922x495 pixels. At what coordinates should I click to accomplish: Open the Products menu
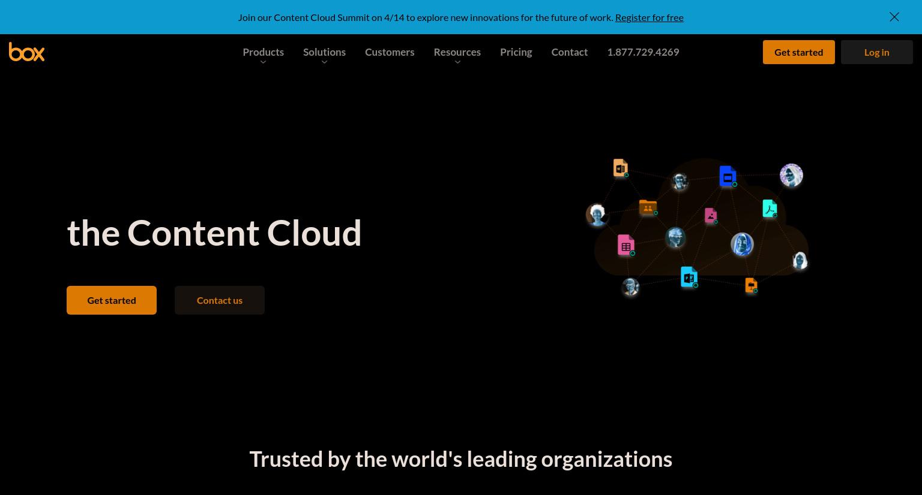[263, 52]
